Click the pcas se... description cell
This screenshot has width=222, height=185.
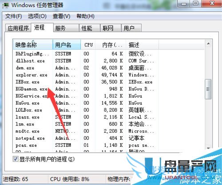point(141,145)
